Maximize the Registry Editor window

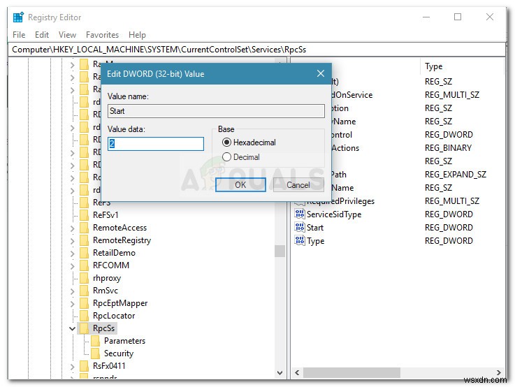click(x=458, y=17)
